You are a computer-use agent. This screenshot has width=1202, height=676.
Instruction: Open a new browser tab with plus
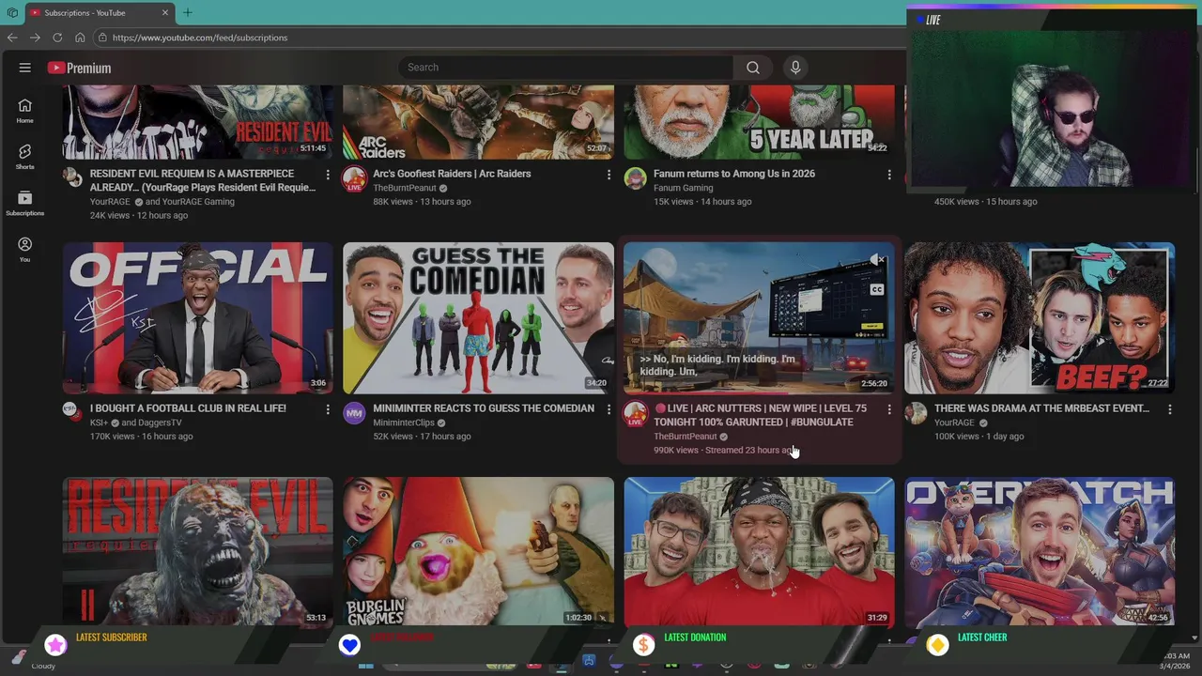coord(187,12)
